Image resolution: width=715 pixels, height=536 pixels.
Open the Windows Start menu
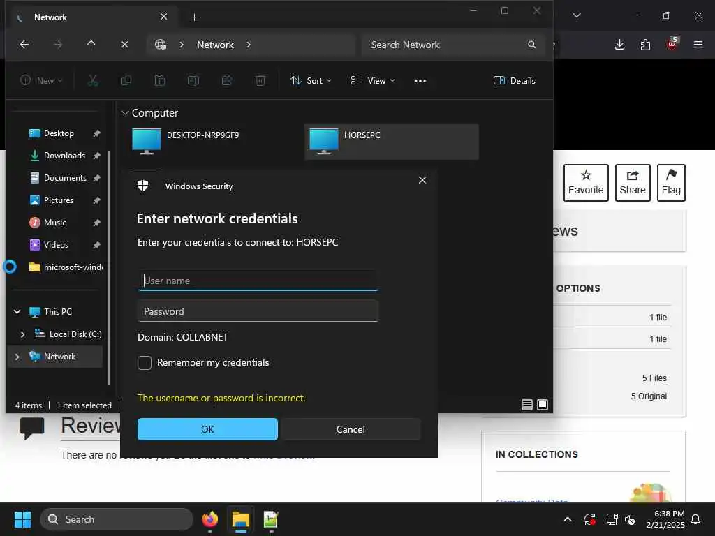(22, 519)
